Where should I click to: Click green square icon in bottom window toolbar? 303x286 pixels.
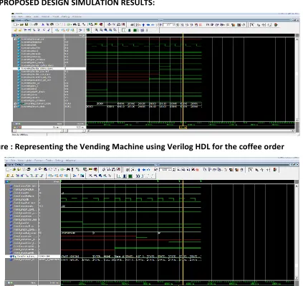[130, 176]
